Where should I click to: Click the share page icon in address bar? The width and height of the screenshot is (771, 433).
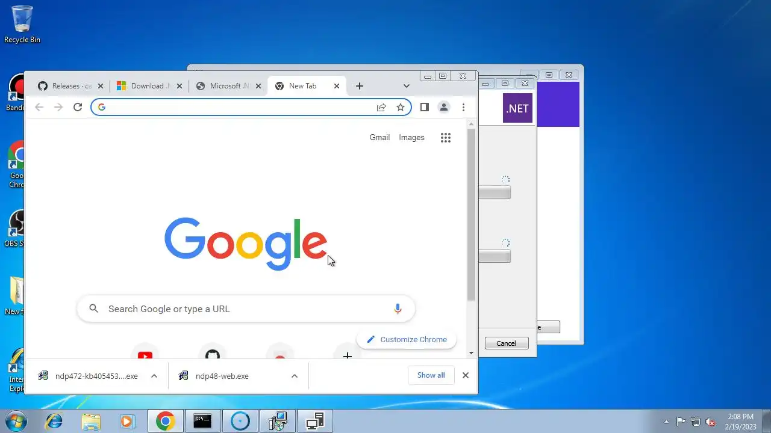(381, 107)
